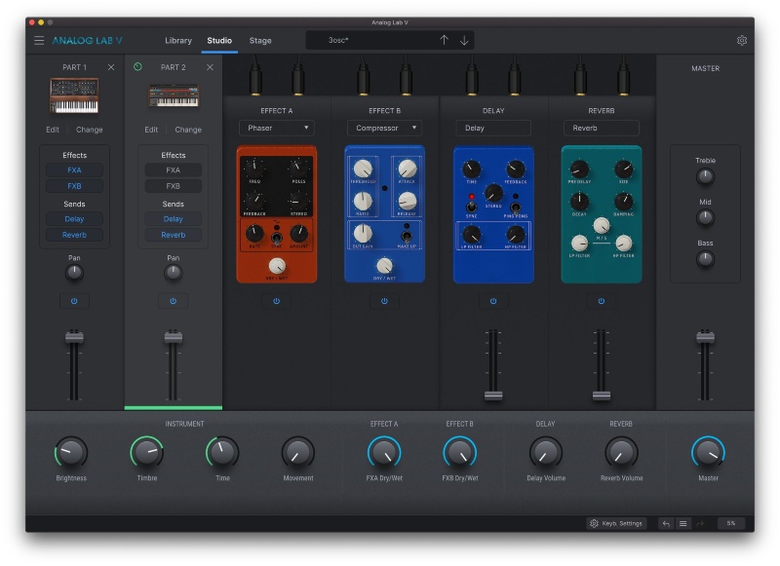Image resolution: width=780 pixels, height=566 pixels.
Task: Toggle the Reverb power button
Action: [x=601, y=302]
